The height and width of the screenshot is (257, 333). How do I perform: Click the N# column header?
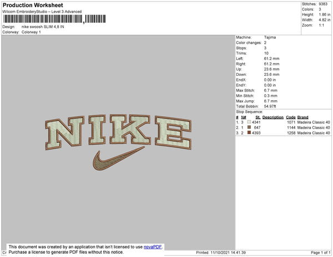click(244, 117)
